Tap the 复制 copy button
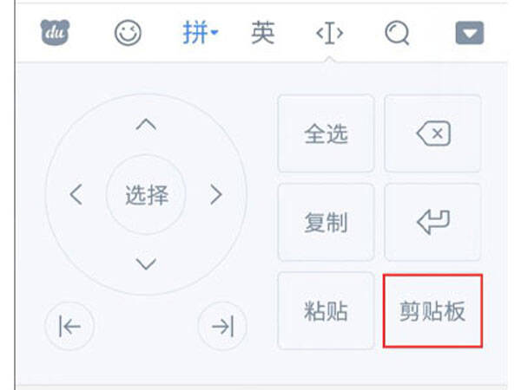The height and width of the screenshot is (390, 521). (326, 222)
